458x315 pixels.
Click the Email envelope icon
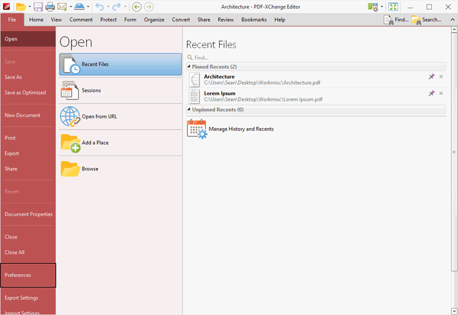pos(62,7)
